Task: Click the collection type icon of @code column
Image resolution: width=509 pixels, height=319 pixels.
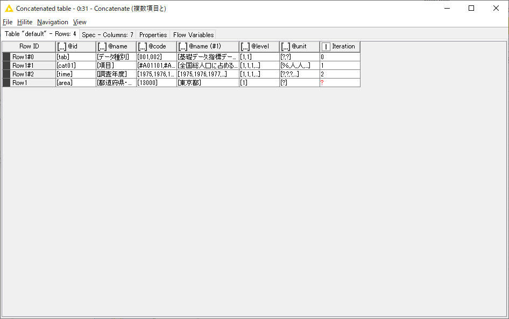Action: [x=143, y=47]
